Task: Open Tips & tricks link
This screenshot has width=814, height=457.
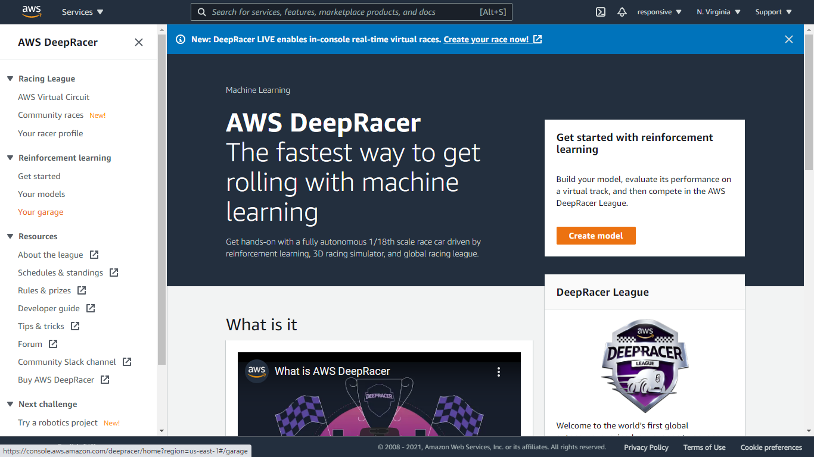Action: (41, 326)
